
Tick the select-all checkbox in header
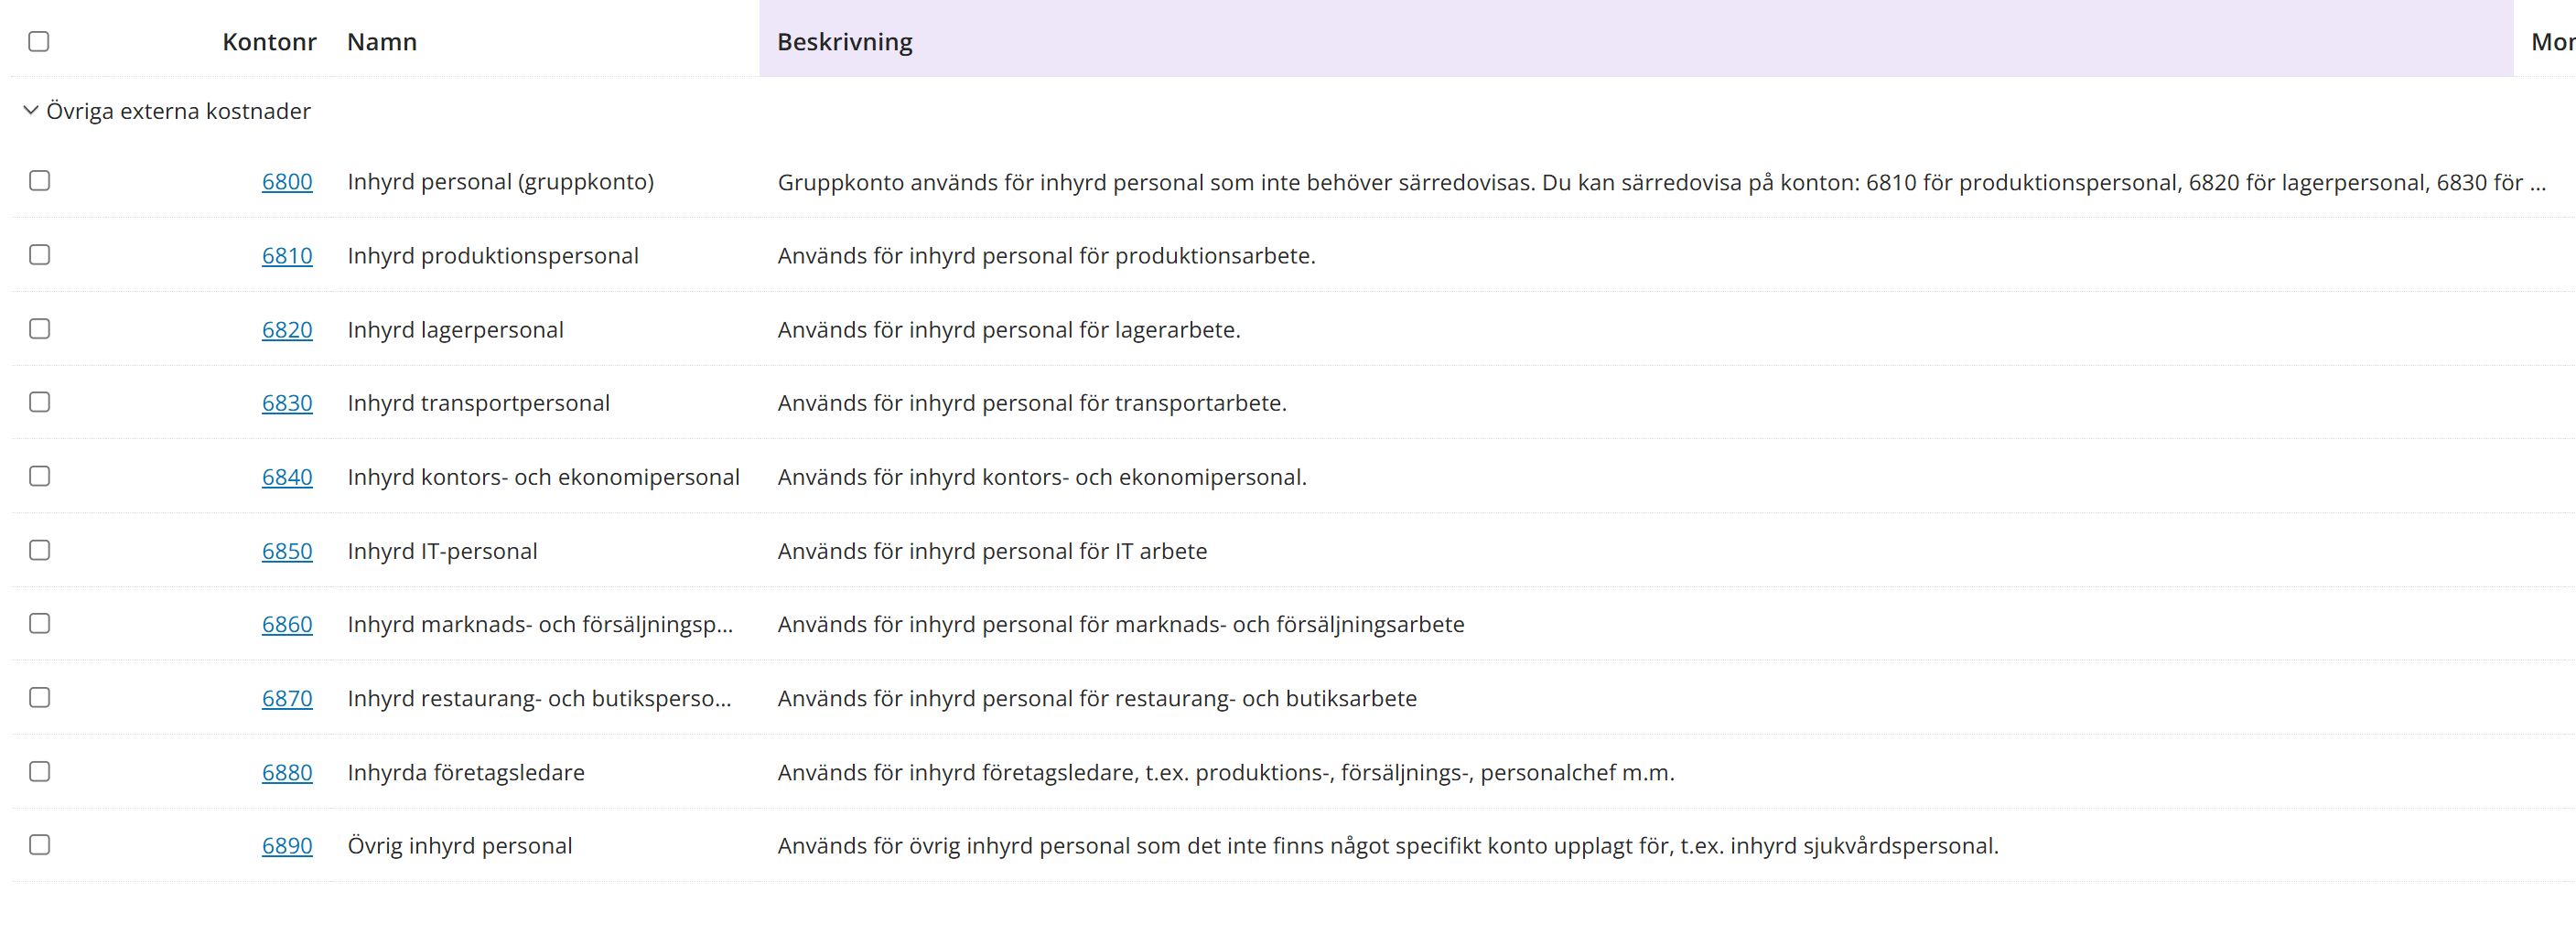(x=39, y=41)
